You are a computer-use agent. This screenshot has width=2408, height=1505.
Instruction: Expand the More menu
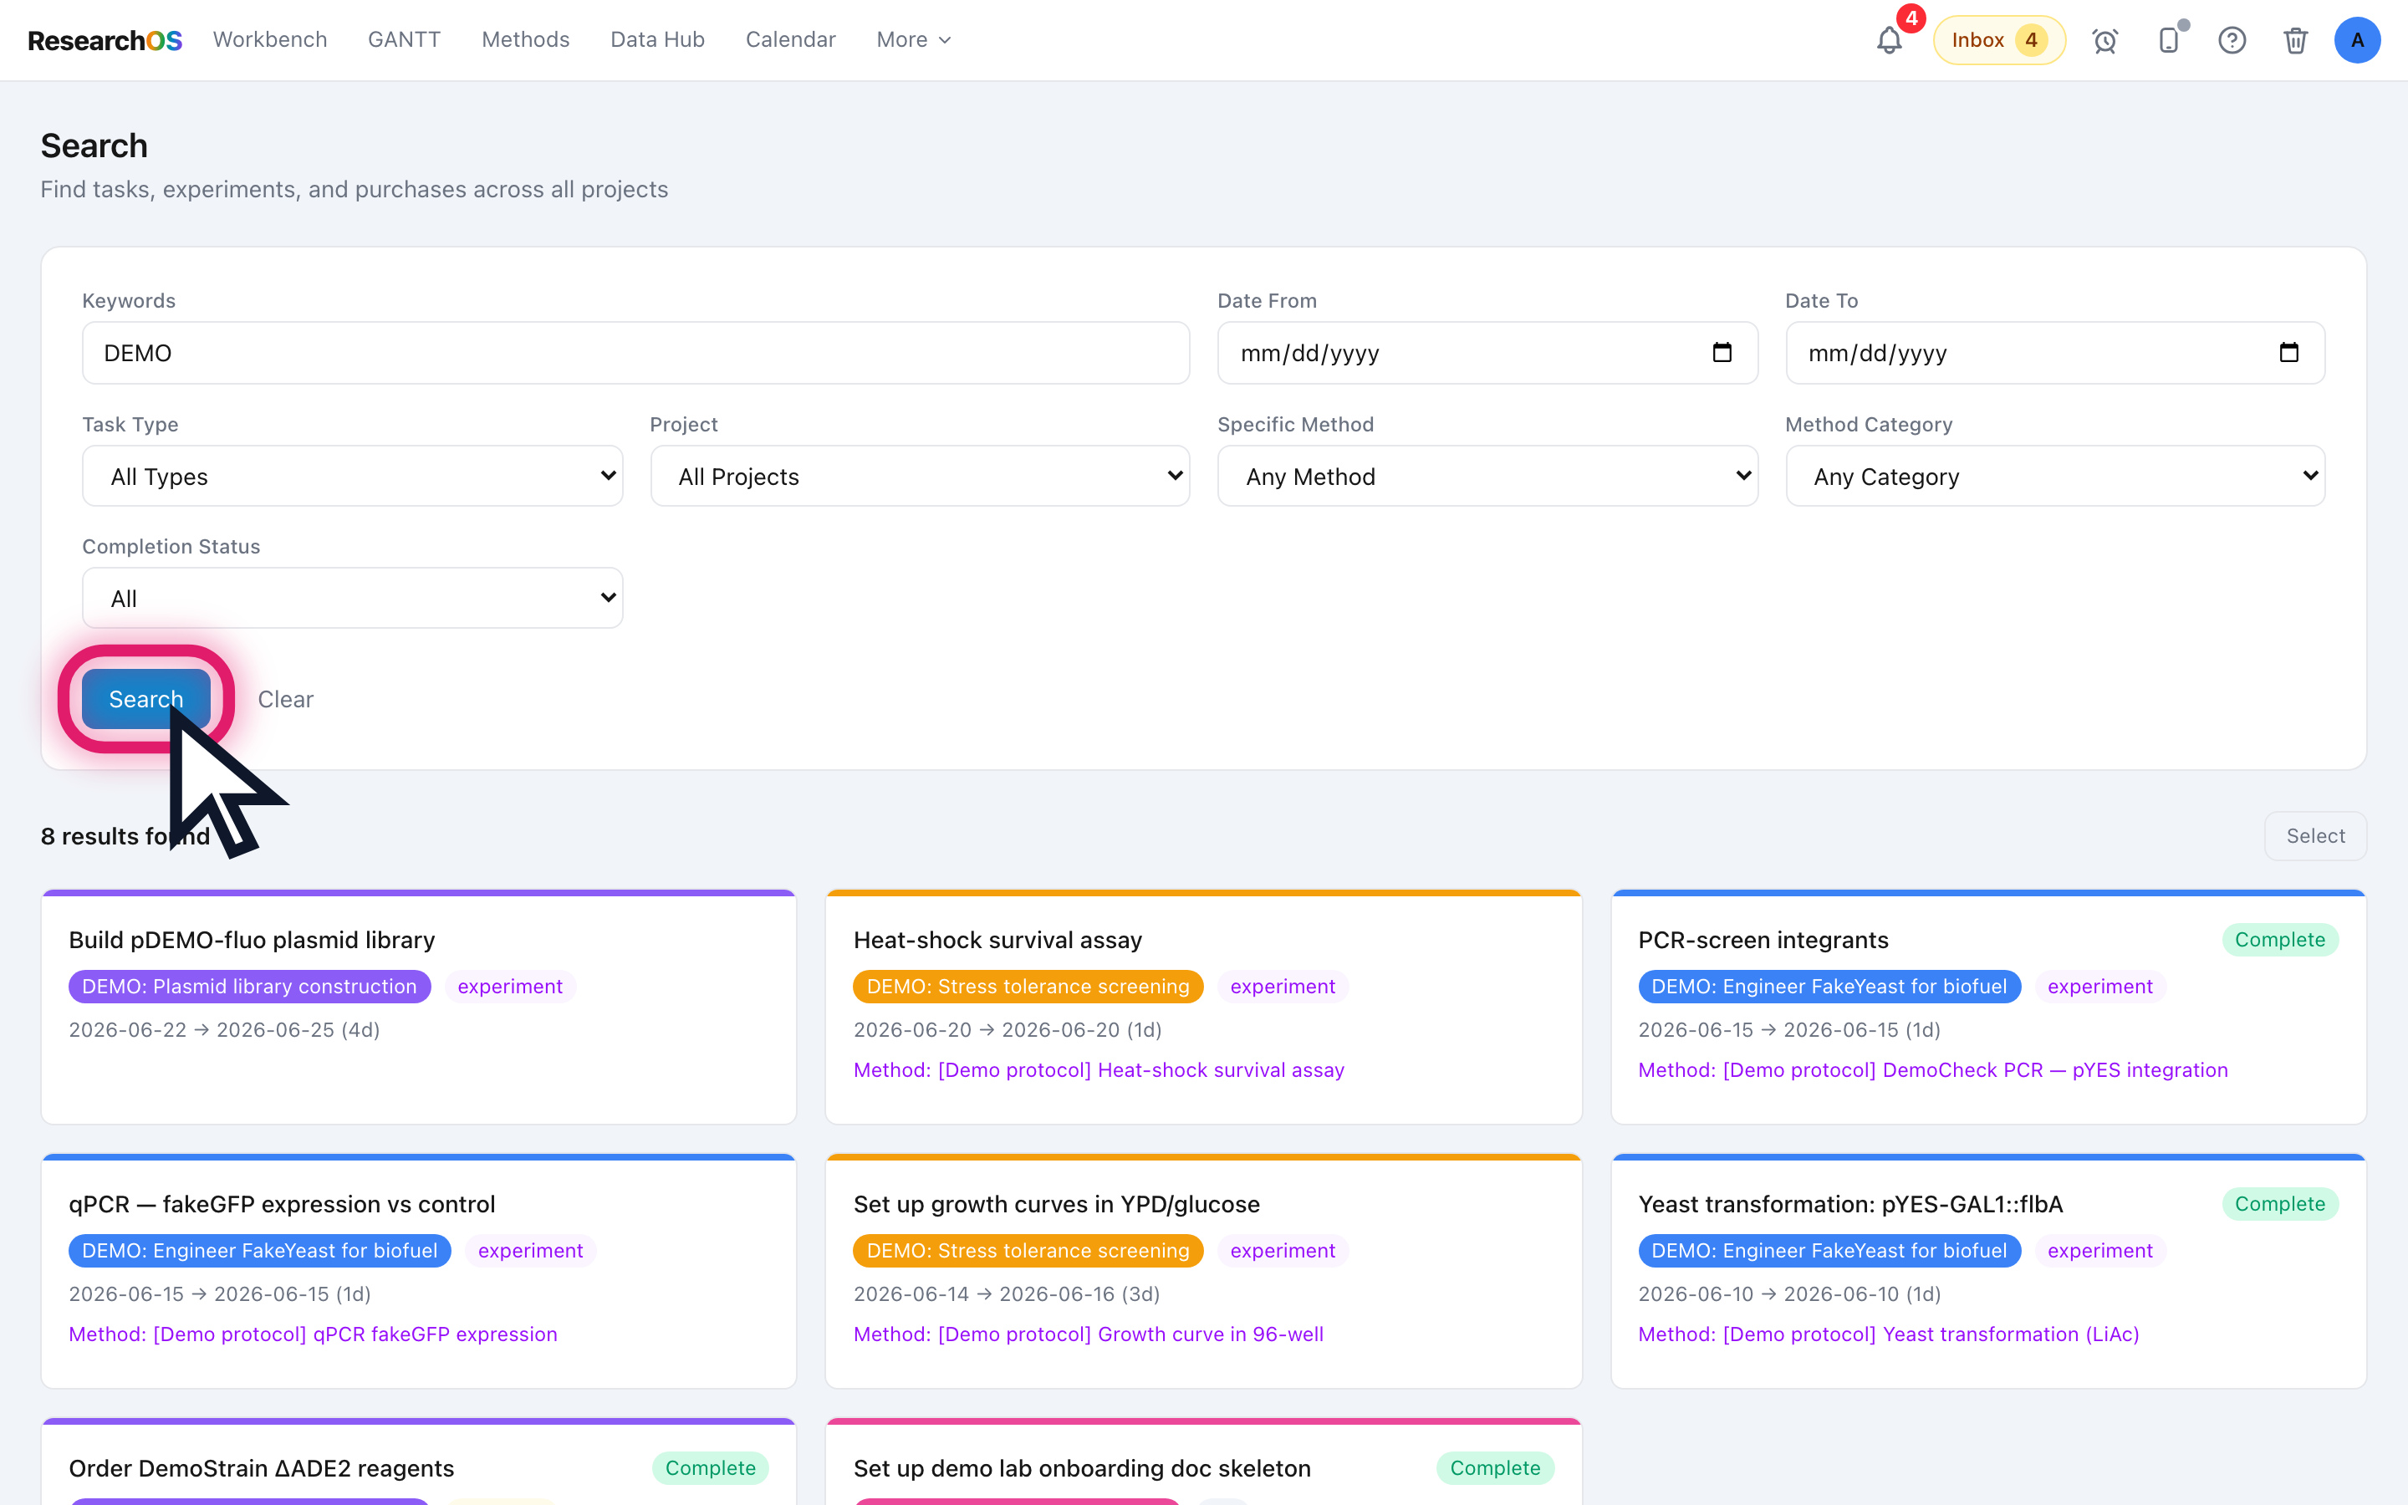click(913, 40)
